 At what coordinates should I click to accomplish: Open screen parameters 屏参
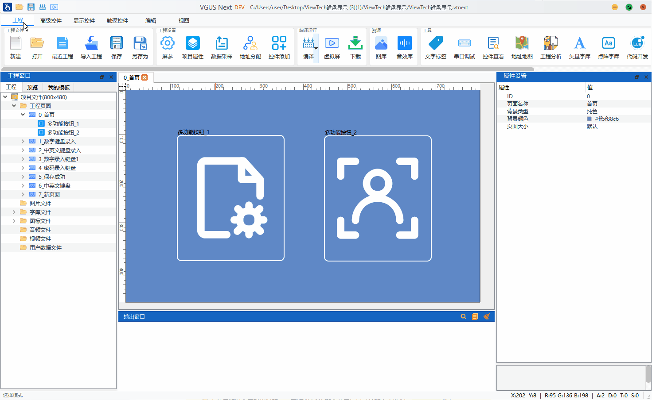point(168,47)
